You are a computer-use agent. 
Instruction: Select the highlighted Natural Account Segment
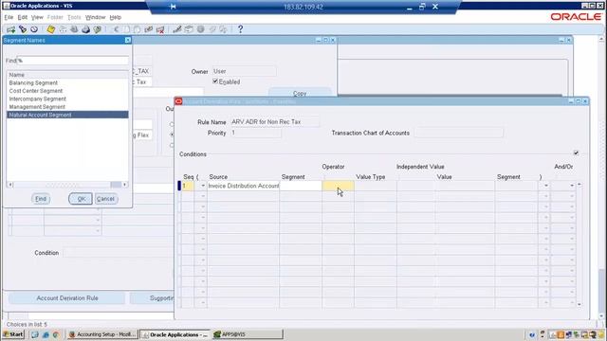click(67, 115)
